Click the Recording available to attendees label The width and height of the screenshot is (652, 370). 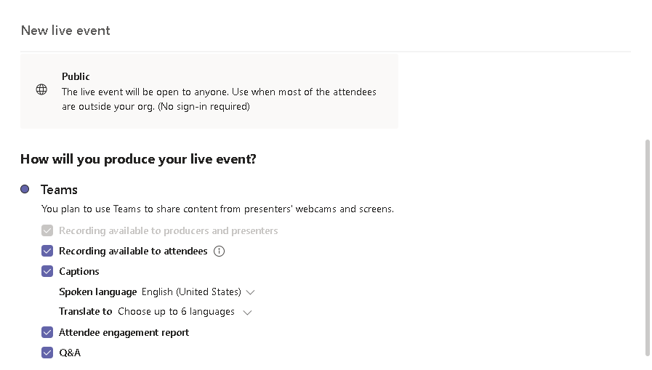point(133,252)
